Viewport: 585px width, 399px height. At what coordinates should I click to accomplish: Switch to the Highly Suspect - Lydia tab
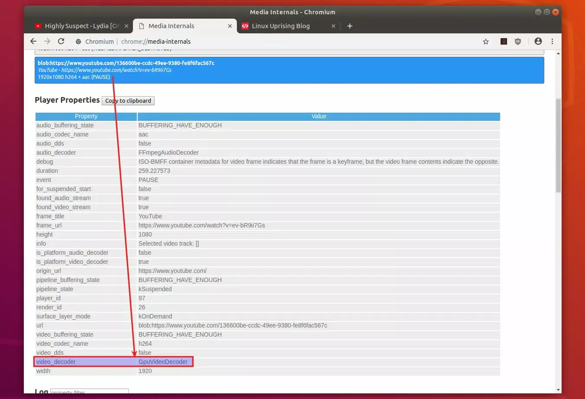click(x=81, y=26)
